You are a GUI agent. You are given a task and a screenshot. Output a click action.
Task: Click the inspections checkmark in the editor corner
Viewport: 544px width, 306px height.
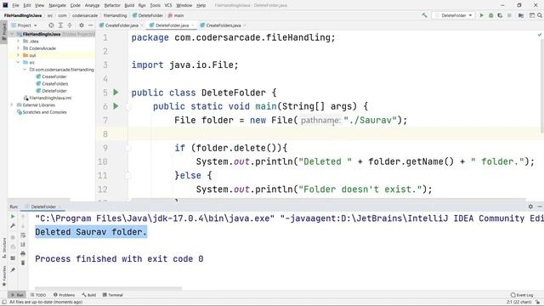(540, 35)
